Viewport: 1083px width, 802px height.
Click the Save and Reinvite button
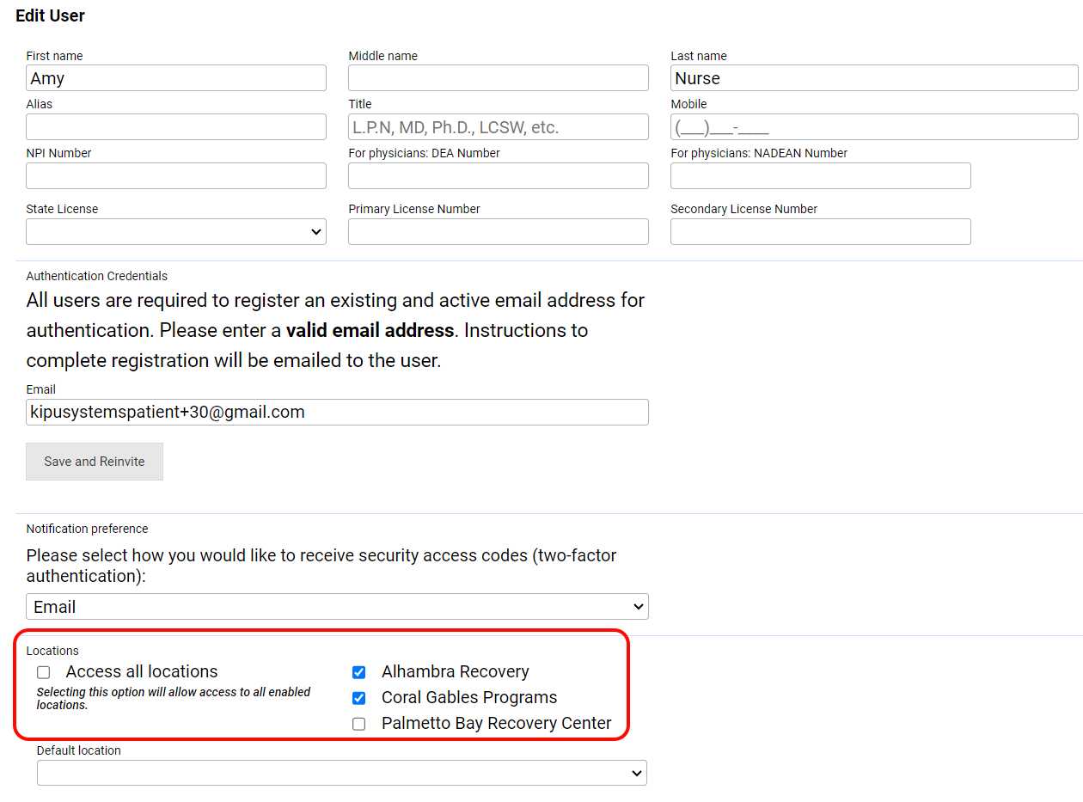pos(95,462)
